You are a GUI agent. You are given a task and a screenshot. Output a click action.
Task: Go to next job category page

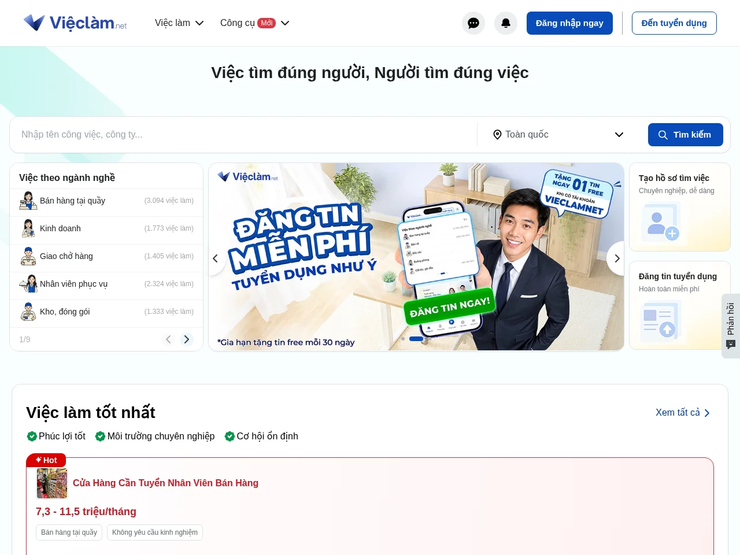(x=186, y=339)
